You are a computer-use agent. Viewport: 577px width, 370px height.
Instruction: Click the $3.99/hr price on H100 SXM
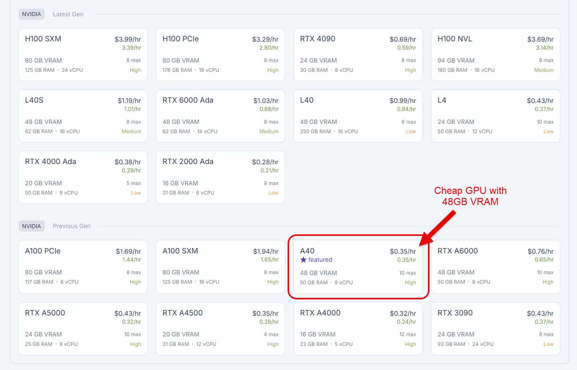coord(128,39)
